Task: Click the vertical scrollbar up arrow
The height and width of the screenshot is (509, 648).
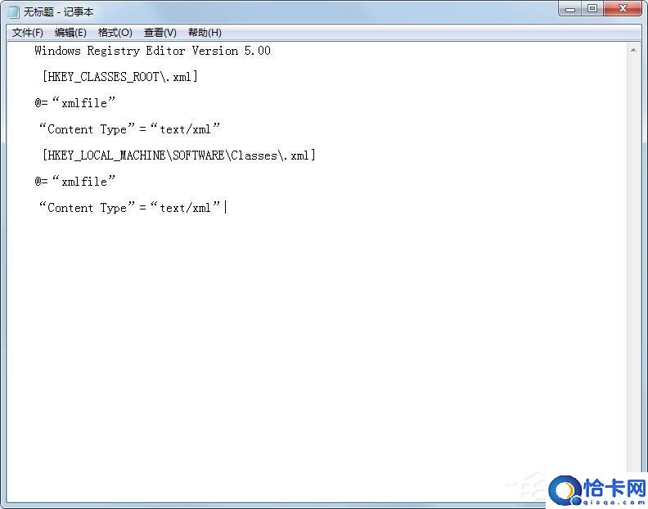Action: point(633,50)
